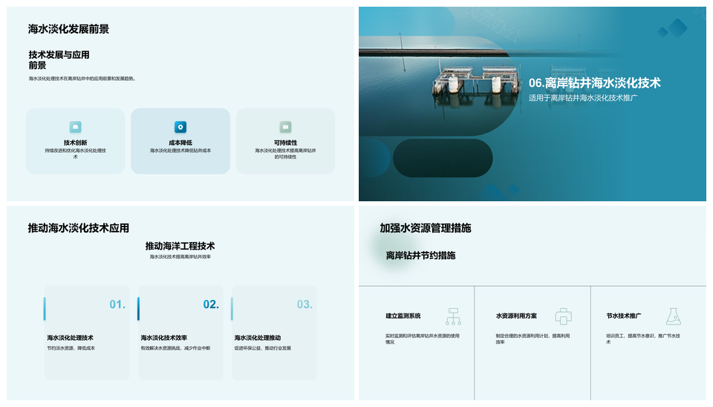Click the diamond shapes on the ocean slide

673,30
